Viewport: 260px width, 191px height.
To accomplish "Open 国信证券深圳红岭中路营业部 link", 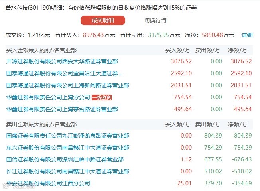I will pyautogui.click(x=65, y=159).
